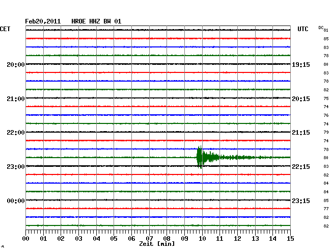Click minute 15 on the time axis
The image size is (331, 252).
[290, 238]
